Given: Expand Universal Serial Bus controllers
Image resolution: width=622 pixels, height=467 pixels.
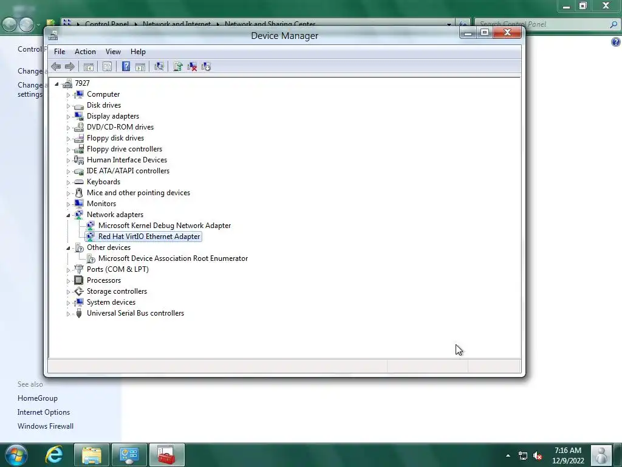Looking at the screenshot, I should pyautogui.click(x=68, y=314).
